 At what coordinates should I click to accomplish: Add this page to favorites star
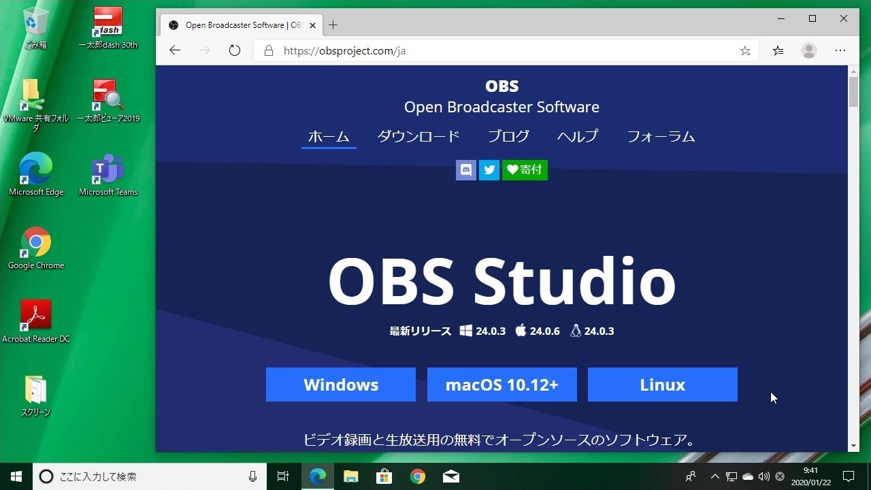pos(745,51)
